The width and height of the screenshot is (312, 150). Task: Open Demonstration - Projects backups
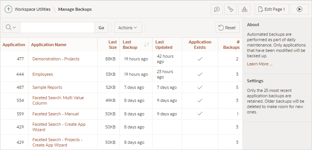56,59
